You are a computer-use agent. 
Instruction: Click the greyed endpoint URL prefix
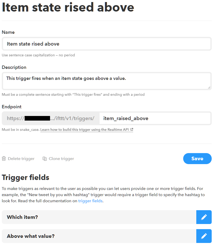[51, 118]
